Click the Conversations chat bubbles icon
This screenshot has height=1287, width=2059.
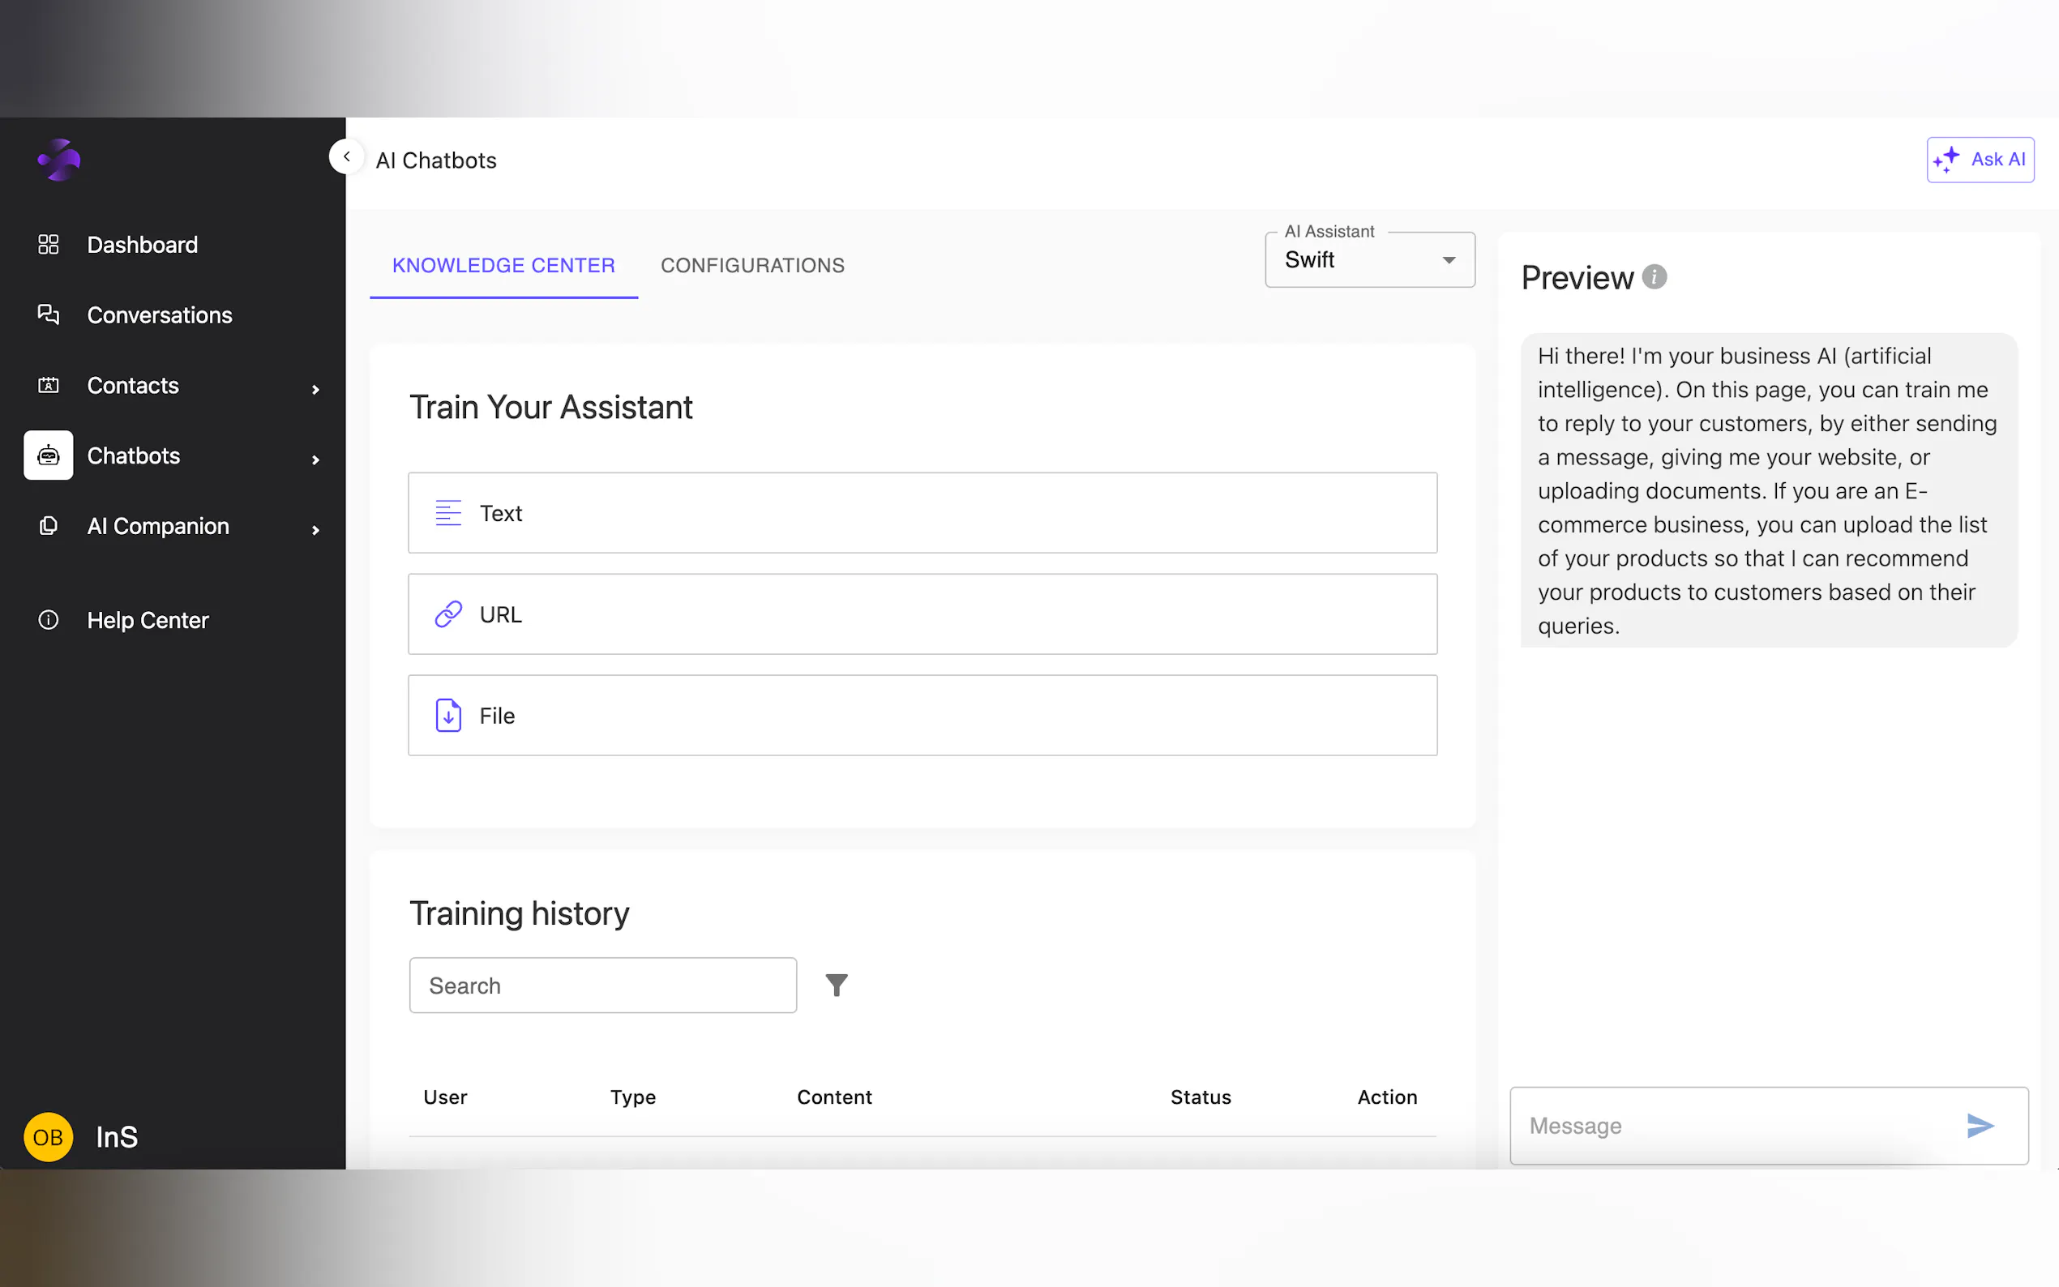(x=49, y=314)
